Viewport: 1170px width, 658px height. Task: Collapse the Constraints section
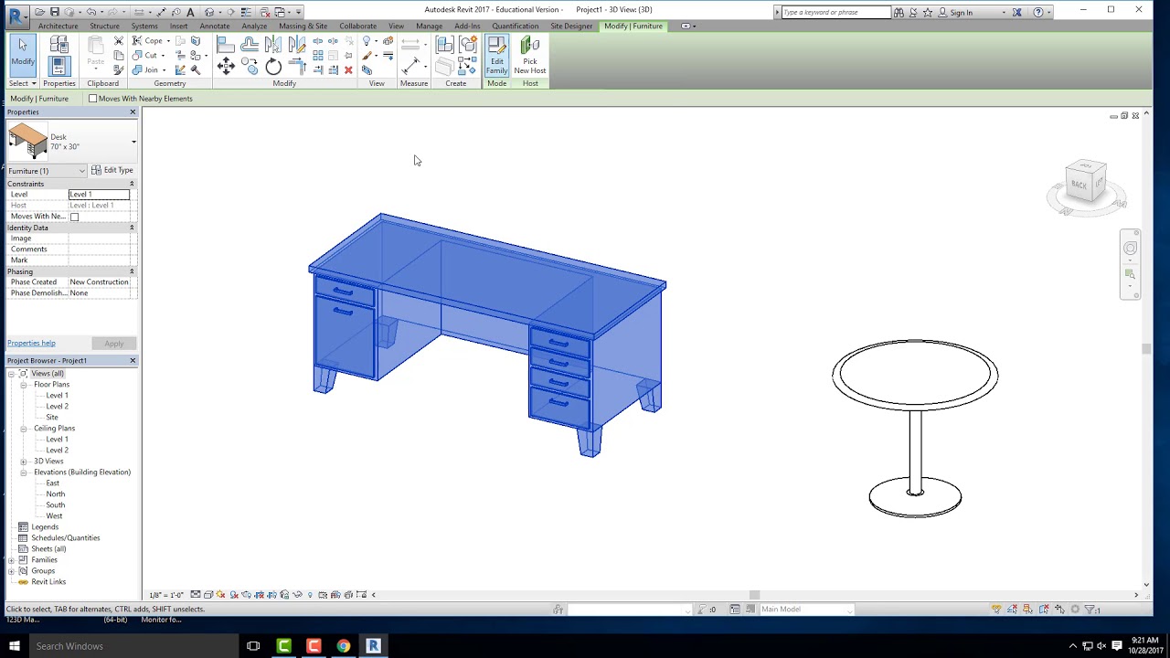pyautogui.click(x=132, y=184)
